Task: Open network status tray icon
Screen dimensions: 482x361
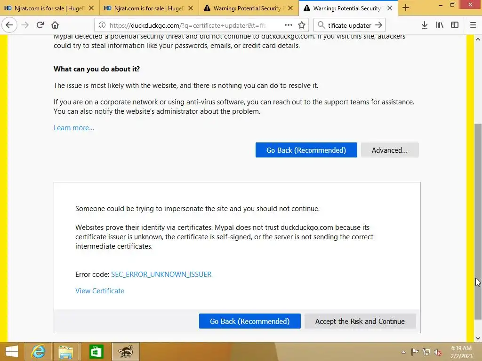Action: 426,352
